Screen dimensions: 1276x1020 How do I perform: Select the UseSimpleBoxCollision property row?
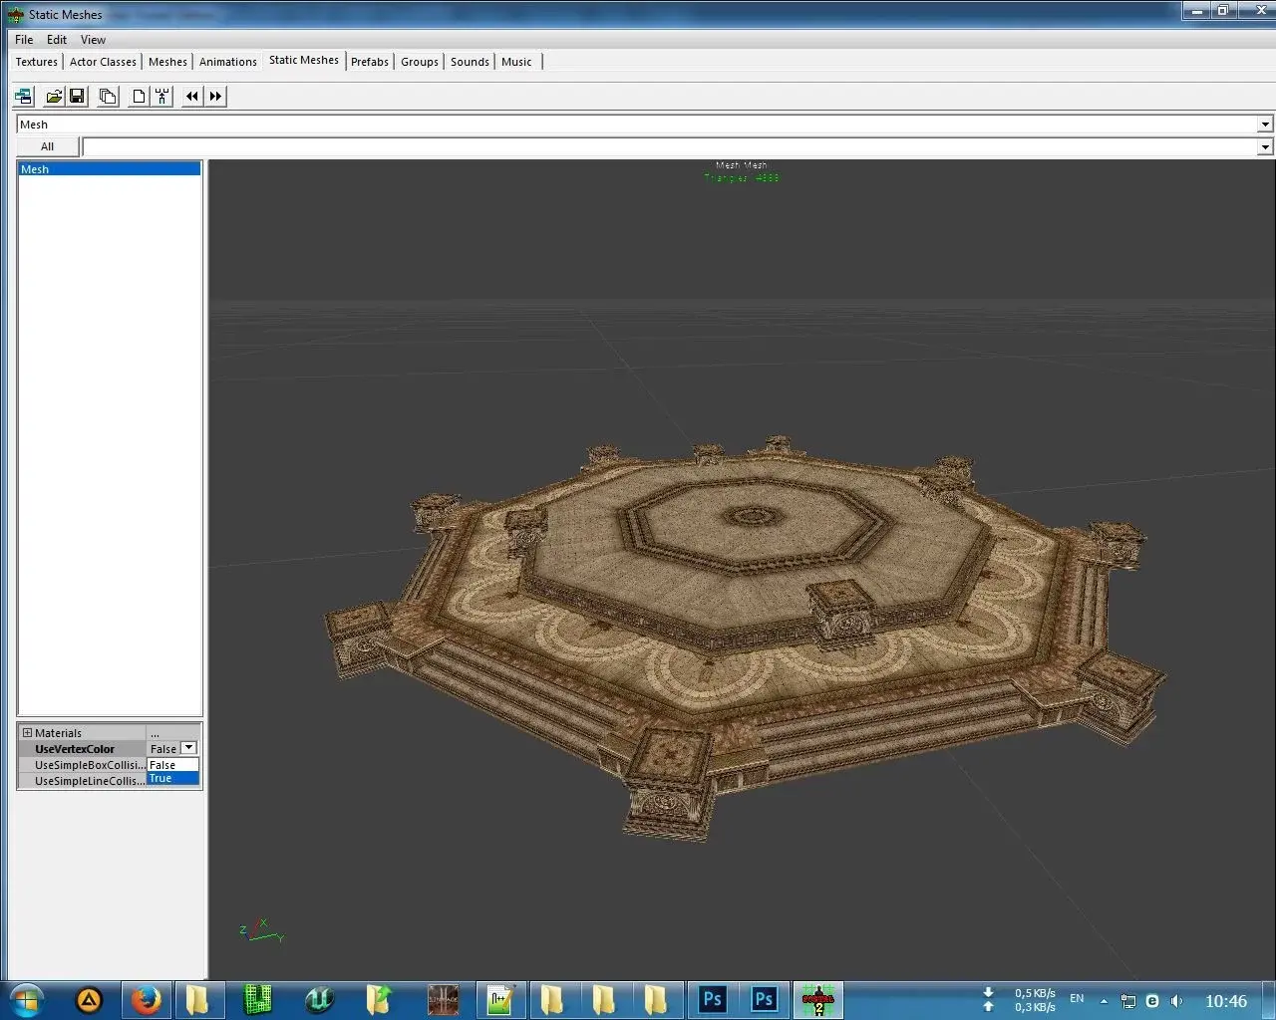pyautogui.click(x=90, y=765)
